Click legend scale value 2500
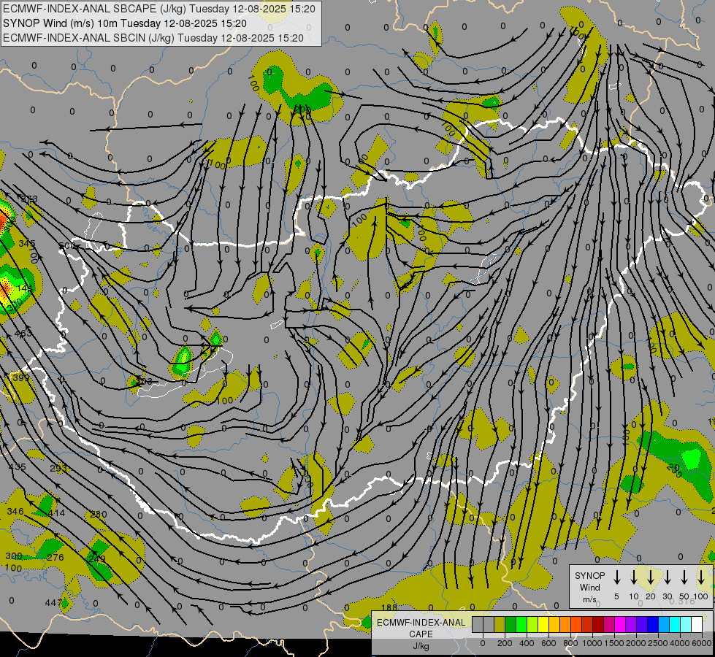Viewport: 715px width, 657px height. (x=658, y=643)
